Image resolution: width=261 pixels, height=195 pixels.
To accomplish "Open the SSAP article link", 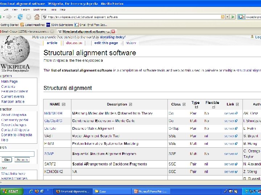I will click(49, 154).
